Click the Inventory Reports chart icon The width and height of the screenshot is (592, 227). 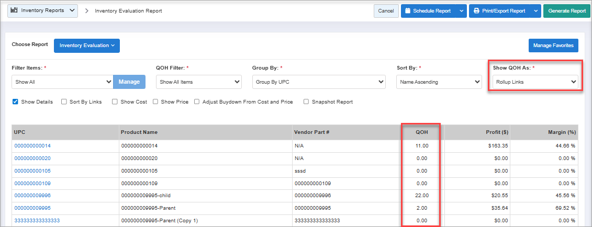(14, 10)
